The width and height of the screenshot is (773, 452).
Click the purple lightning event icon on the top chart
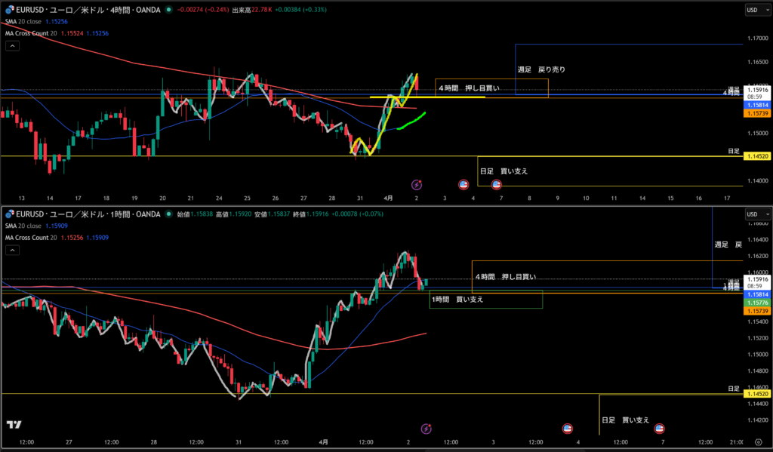(x=416, y=184)
